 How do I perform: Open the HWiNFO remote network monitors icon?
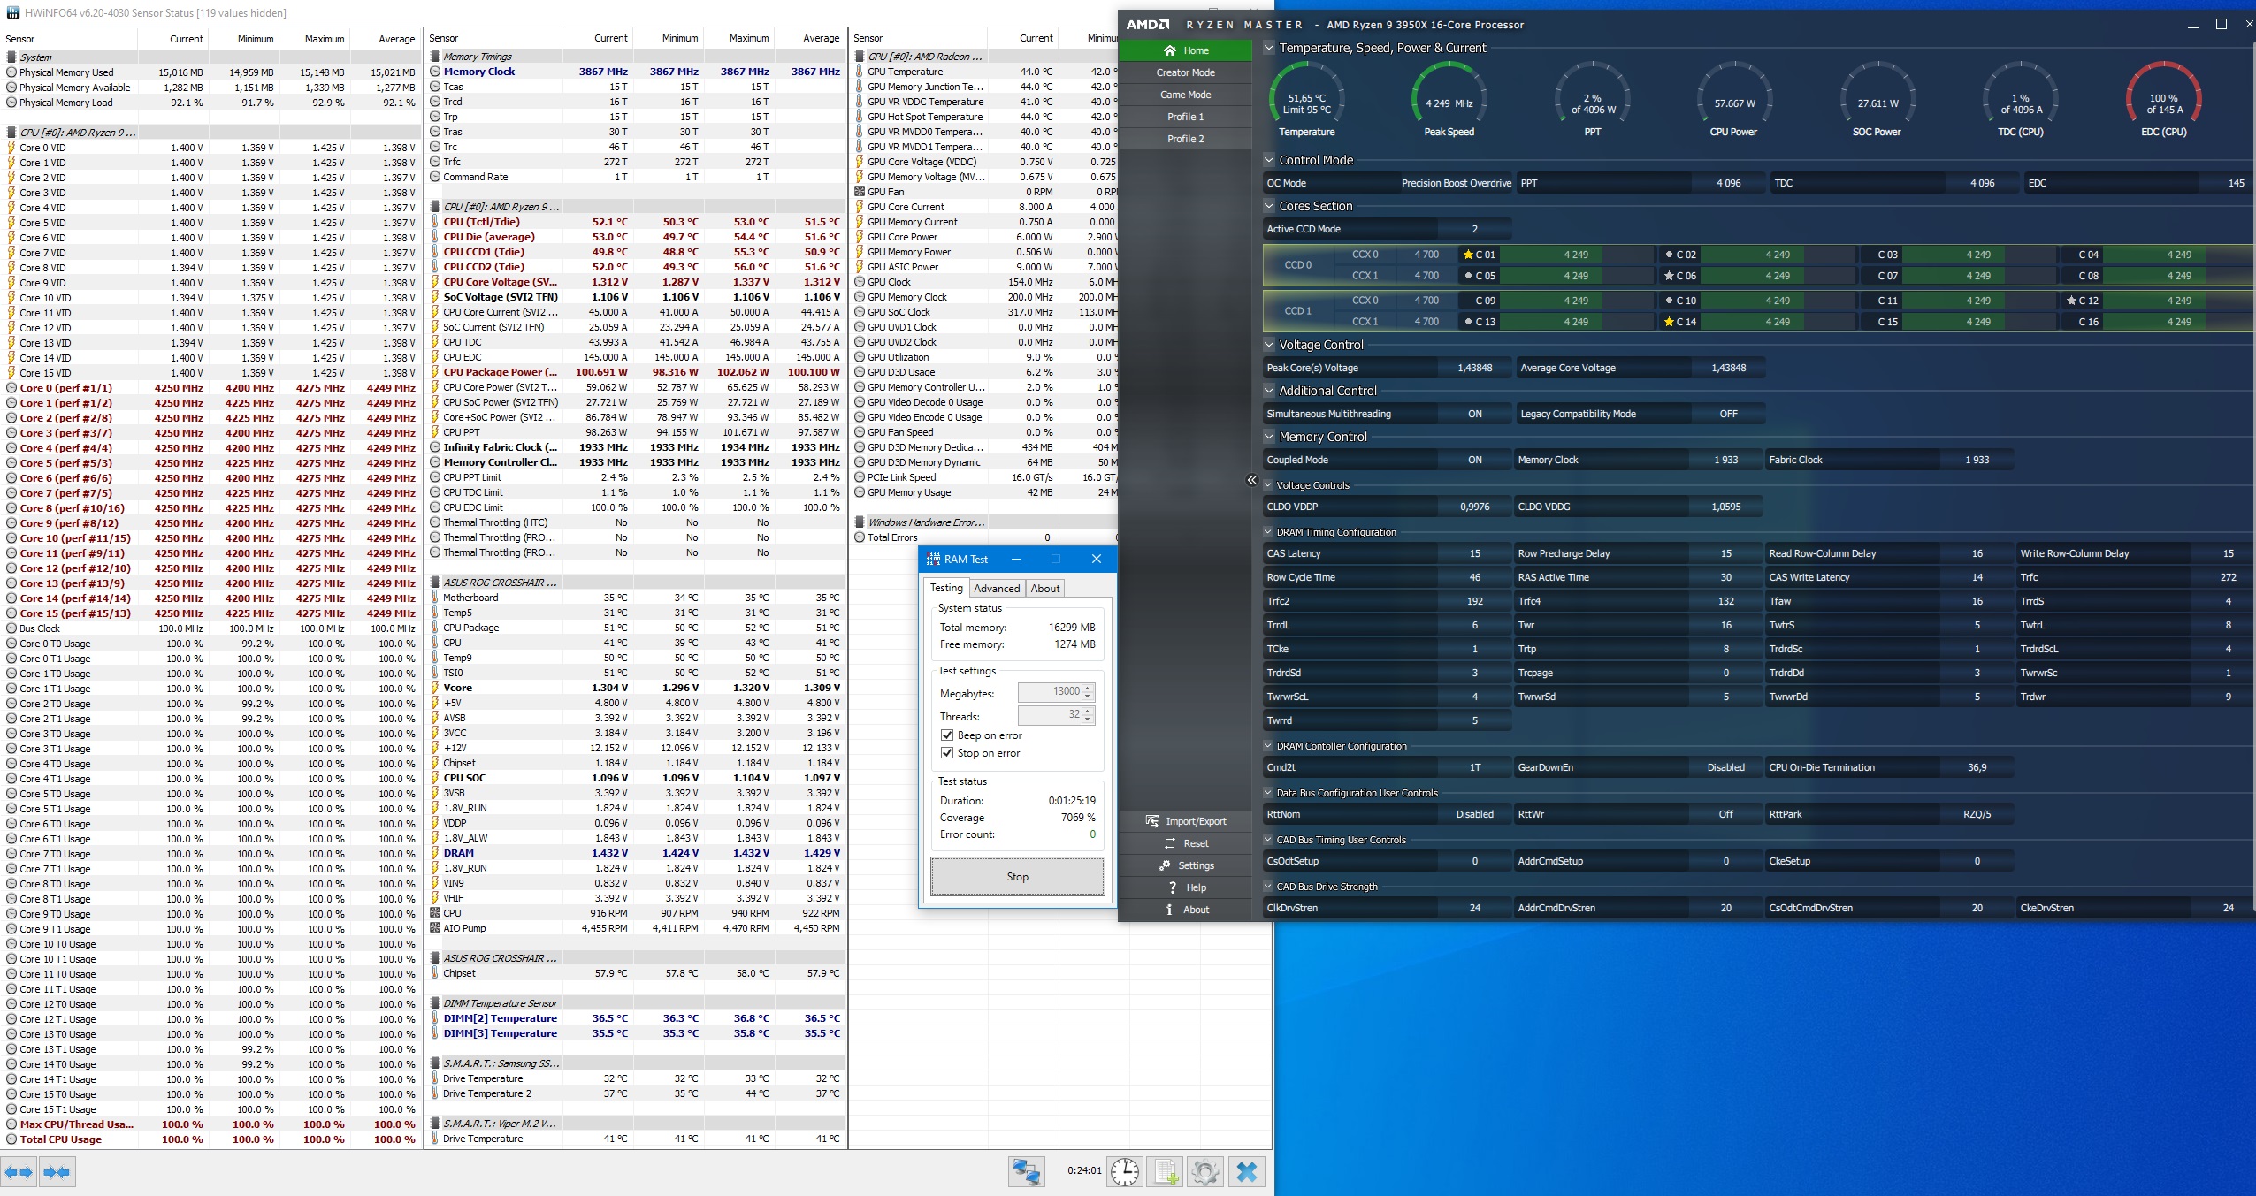pos(1026,1172)
